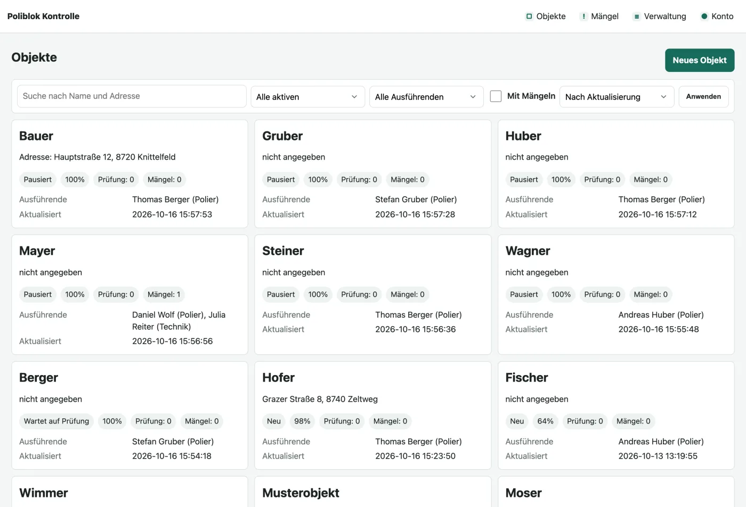Click the Poliblok Kontrolle logo link

(x=43, y=16)
